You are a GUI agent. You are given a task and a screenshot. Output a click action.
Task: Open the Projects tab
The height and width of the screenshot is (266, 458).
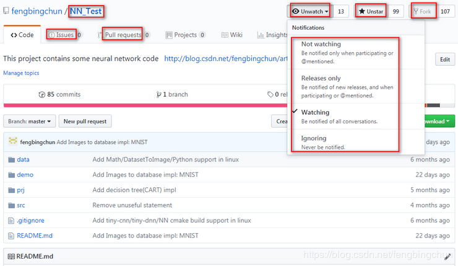[x=185, y=35]
